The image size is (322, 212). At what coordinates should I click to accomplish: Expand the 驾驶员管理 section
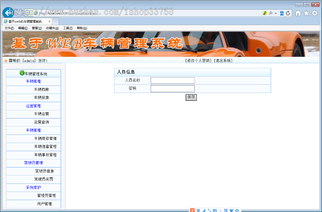click(33, 163)
